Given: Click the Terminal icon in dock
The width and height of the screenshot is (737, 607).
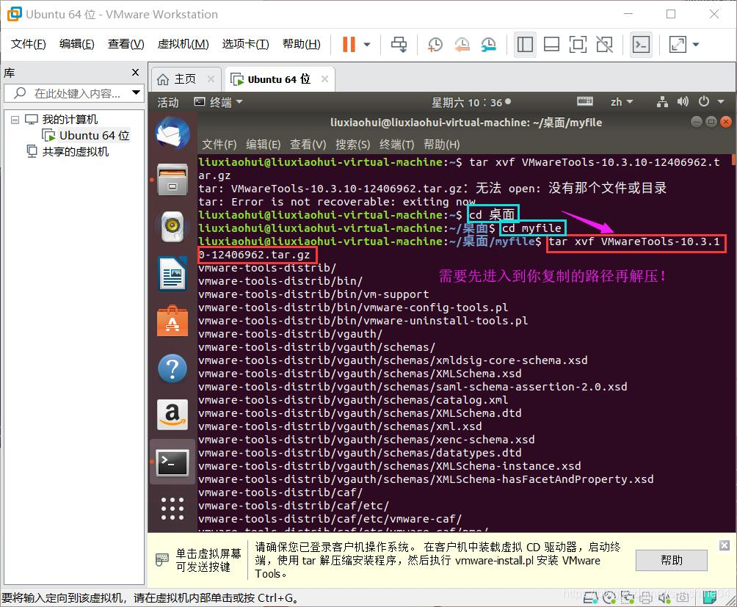Looking at the screenshot, I should pyautogui.click(x=173, y=462).
